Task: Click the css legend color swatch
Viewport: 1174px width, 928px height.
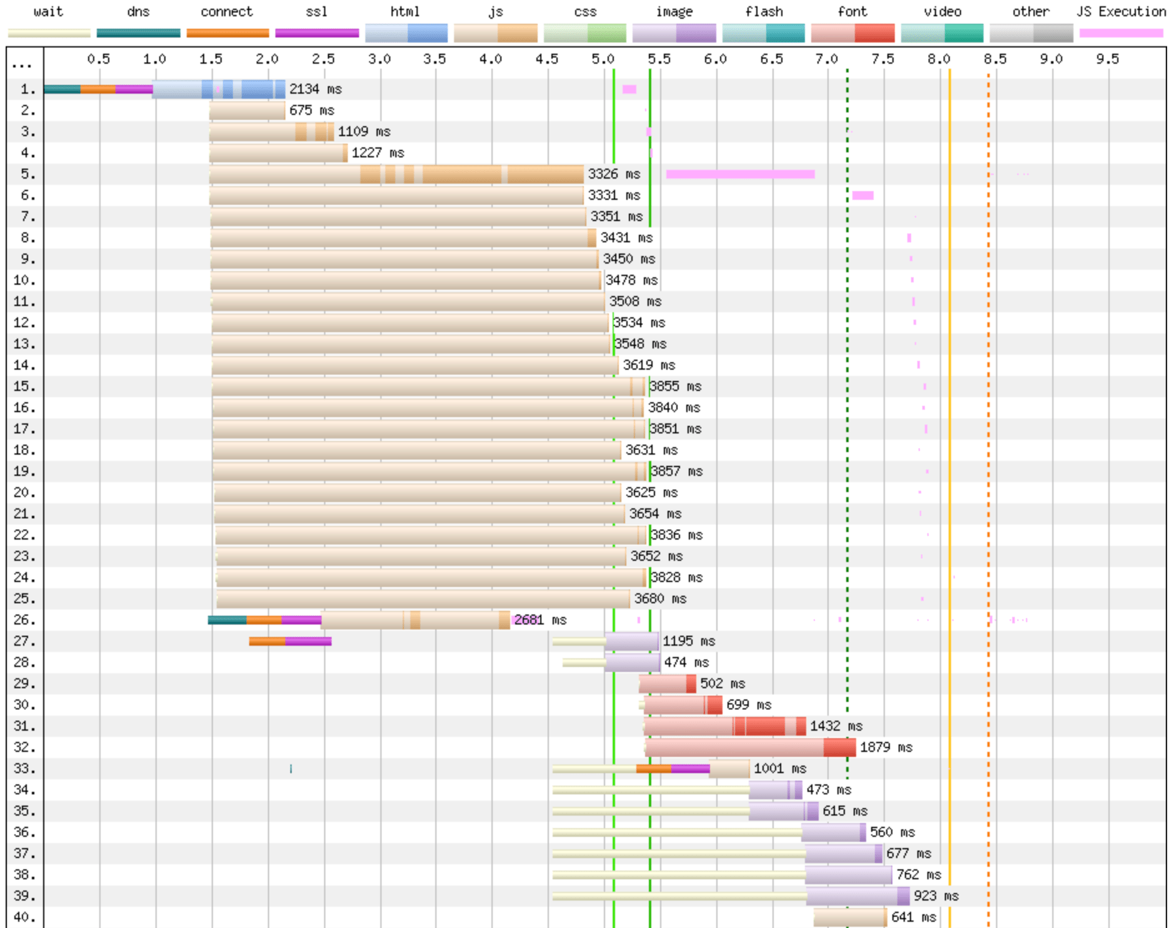Action: [x=585, y=33]
